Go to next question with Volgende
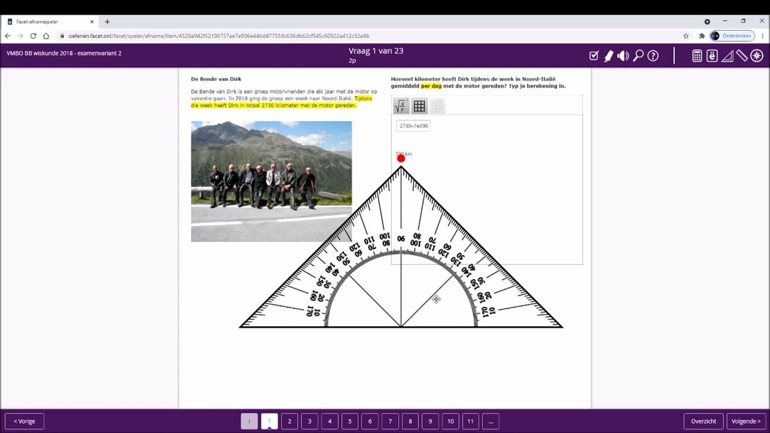Image resolution: width=770 pixels, height=433 pixels. 746,421
